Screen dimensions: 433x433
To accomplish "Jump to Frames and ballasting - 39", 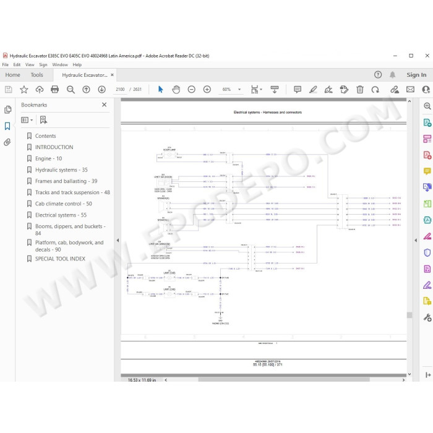I will pos(66,181).
